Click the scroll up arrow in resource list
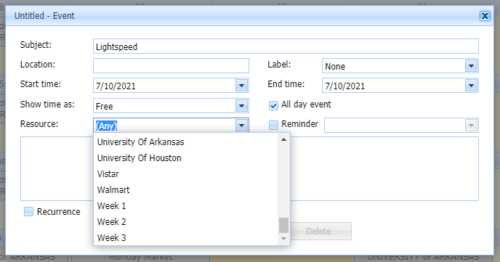The width and height of the screenshot is (500, 262). pos(283,139)
